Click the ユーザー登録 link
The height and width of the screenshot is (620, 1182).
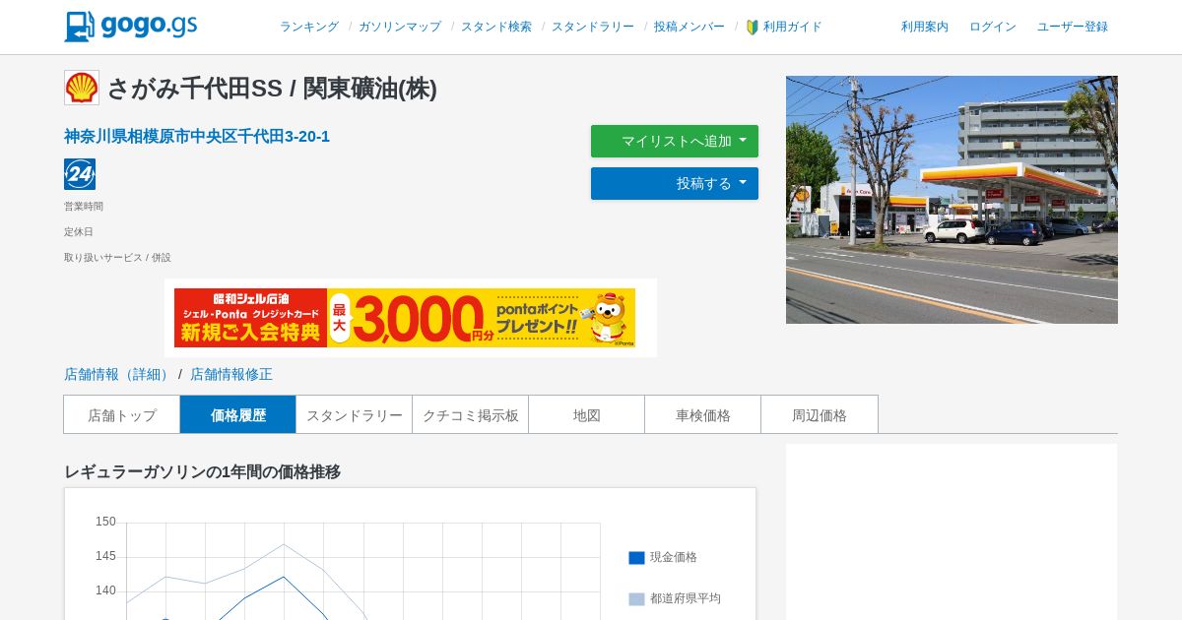[x=1073, y=27]
